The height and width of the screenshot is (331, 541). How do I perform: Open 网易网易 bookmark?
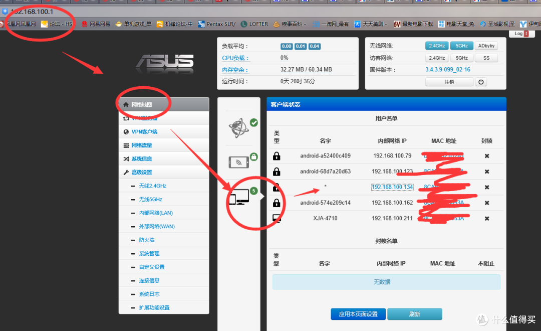(96, 24)
